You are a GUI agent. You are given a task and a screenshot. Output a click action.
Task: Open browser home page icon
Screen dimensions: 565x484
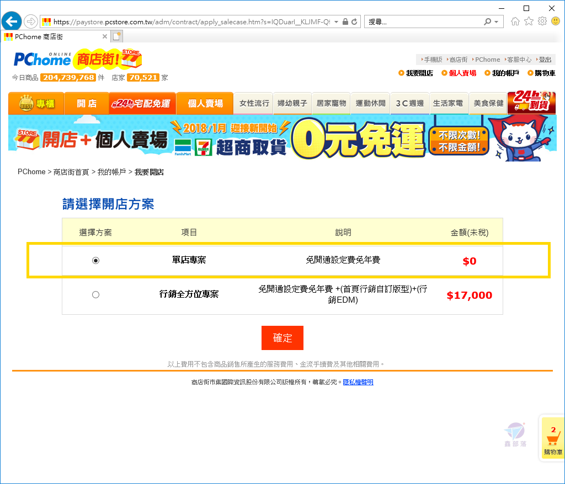tap(515, 21)
